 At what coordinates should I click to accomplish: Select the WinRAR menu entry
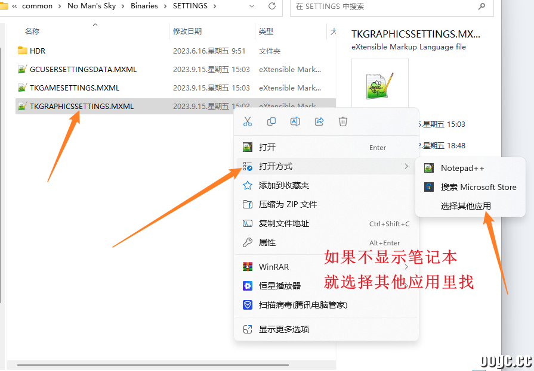click(326, 267)
